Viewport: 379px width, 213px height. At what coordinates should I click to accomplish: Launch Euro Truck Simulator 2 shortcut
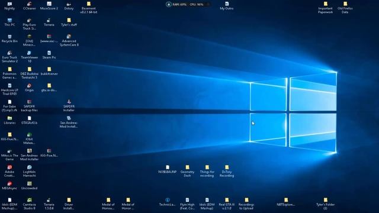[9, 57]
